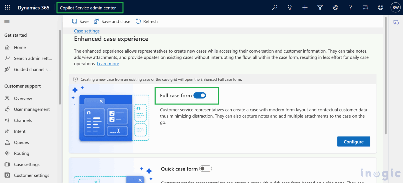Viewport: 403px width, 183px height.
Task: Open the chat panel icon on right rail
Action: [396, 23]
